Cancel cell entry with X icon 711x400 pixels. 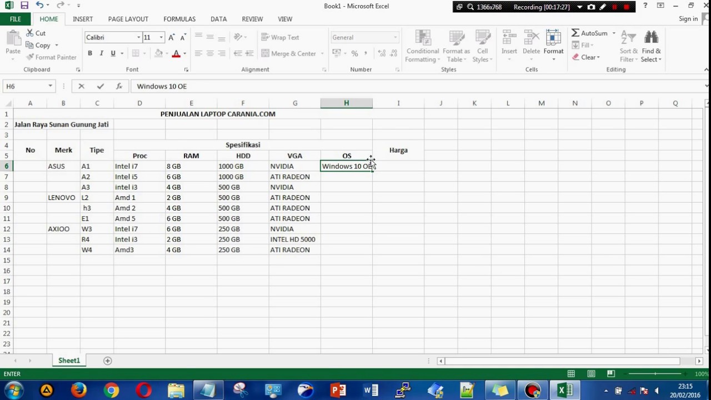click(x=81, y=86)
